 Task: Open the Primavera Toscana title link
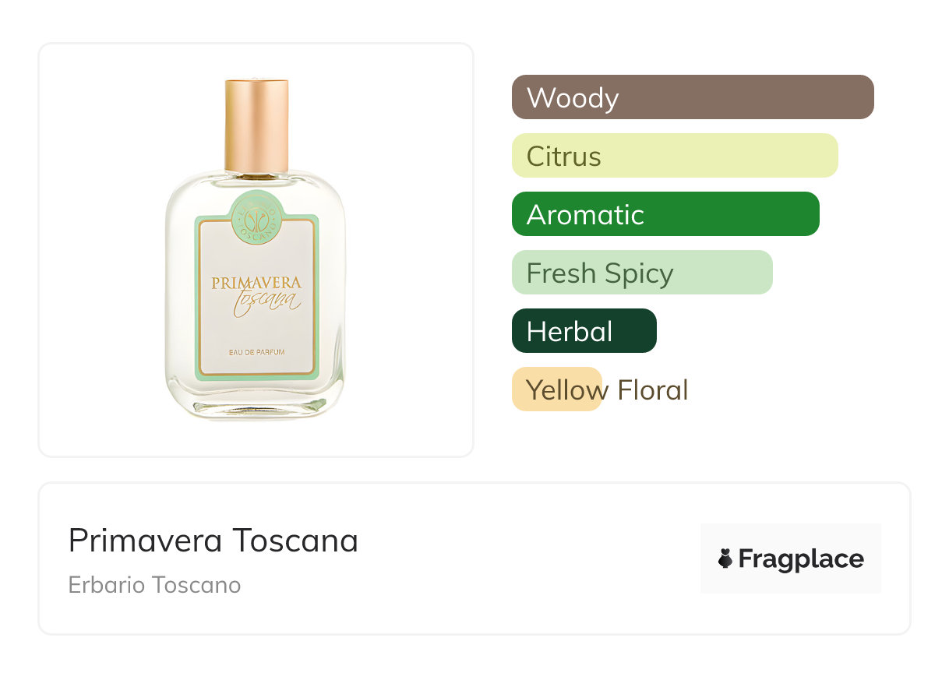pyautogui.click(x=213, y=540)
